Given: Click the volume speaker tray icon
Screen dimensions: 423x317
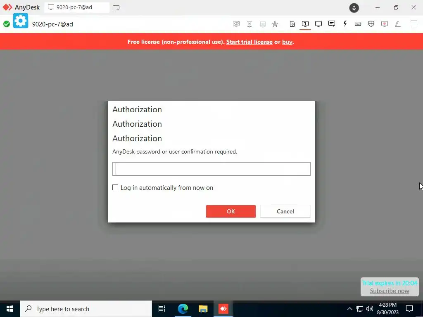Looking at the screenshot, I should coord(370,309).
